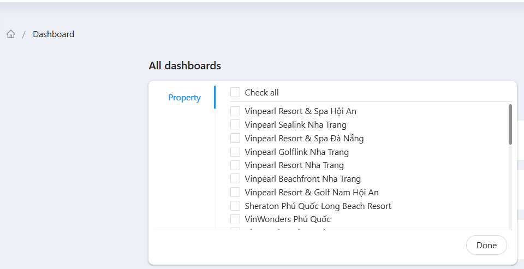
Task: Check Vinpearl Resort & Spa Hội An
Action: tap(235, 111)
